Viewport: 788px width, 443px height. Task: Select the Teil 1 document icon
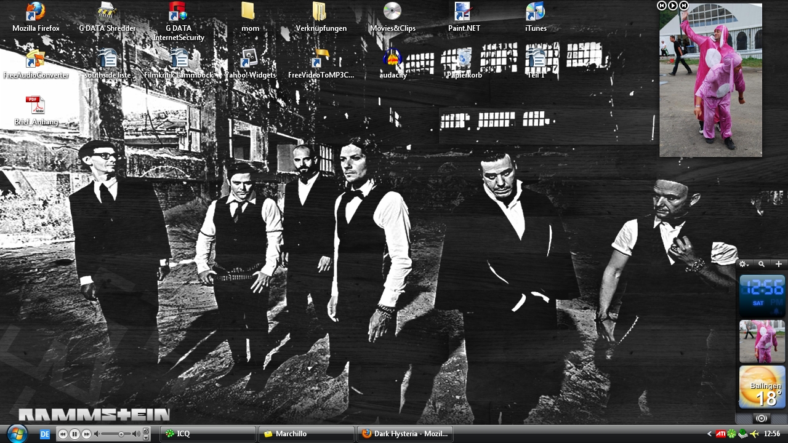[536, 64]
